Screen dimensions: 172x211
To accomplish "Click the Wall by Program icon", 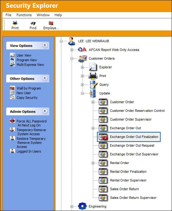I will (12, 88).
